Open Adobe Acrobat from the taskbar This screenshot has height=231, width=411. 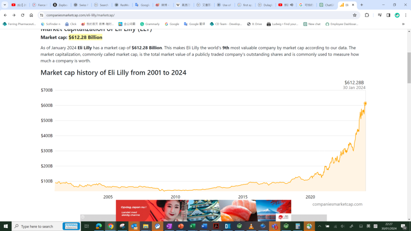[216, 226]
